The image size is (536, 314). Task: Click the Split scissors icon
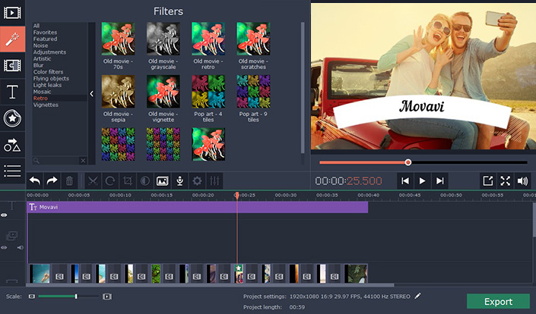pos(93,181)
